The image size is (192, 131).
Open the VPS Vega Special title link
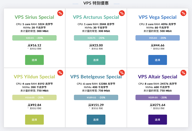[x=158, y=17]
